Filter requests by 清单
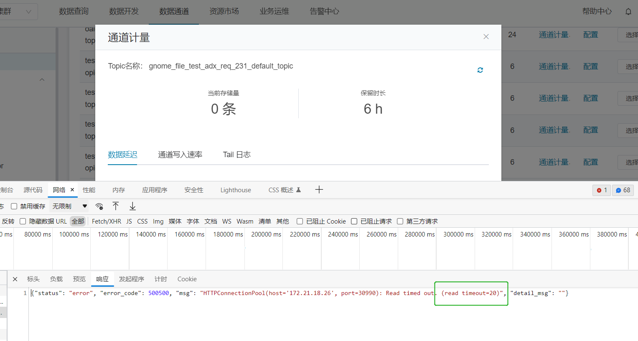The height and width of the screenshot is (341, 638). (265, 221)
